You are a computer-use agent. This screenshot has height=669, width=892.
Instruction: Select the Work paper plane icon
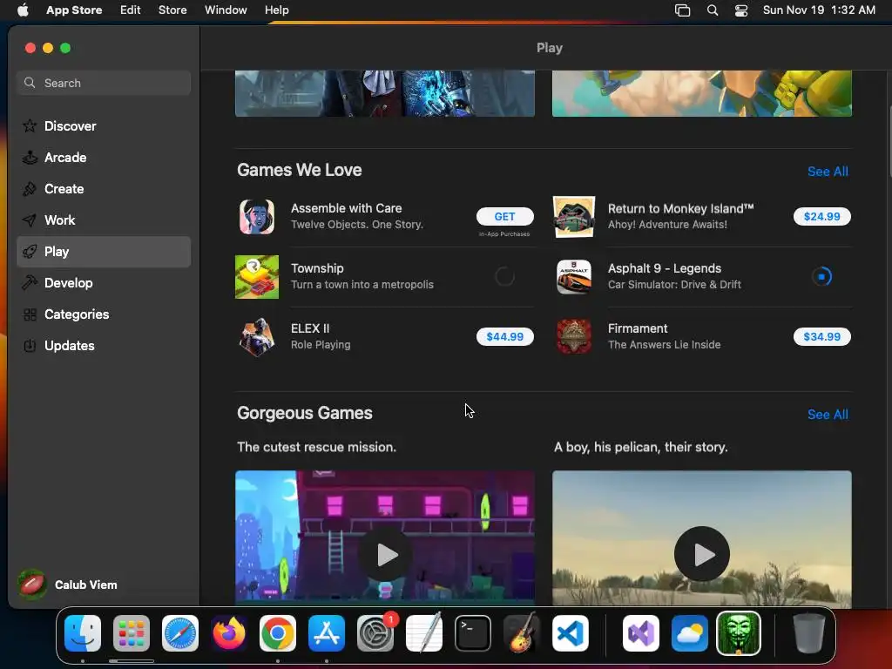click(30, 220)
